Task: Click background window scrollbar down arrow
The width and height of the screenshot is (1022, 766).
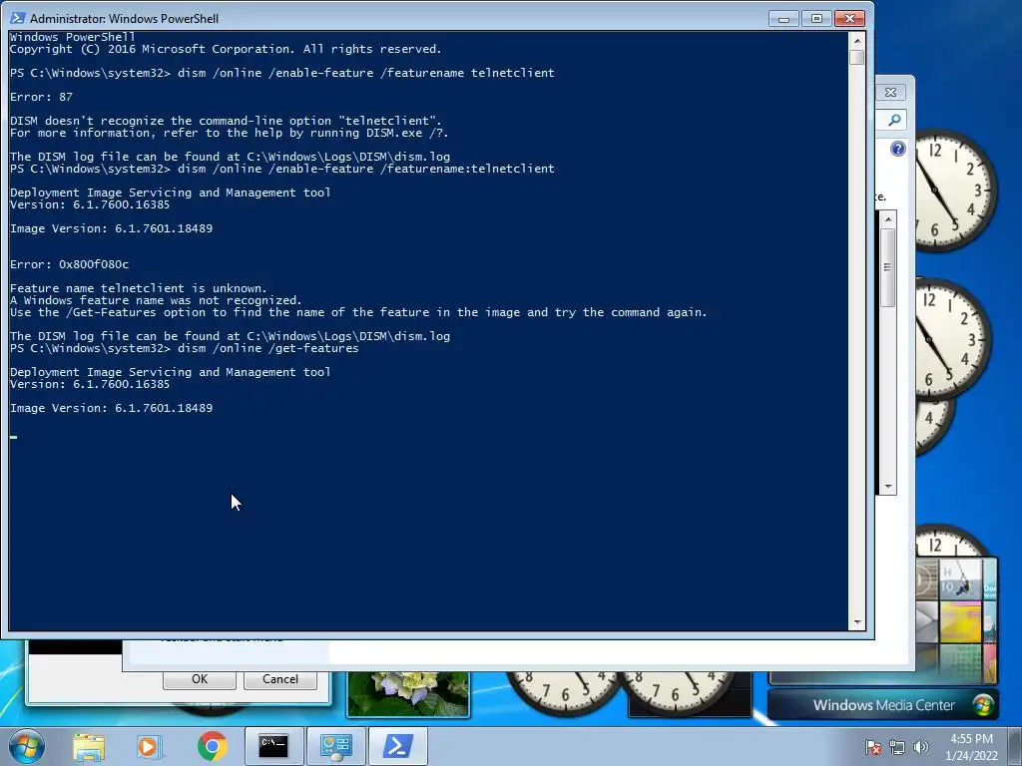Action: tap(887, 487)
